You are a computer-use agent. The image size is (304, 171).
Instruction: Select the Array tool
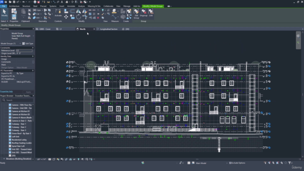[x=90, y=14]
